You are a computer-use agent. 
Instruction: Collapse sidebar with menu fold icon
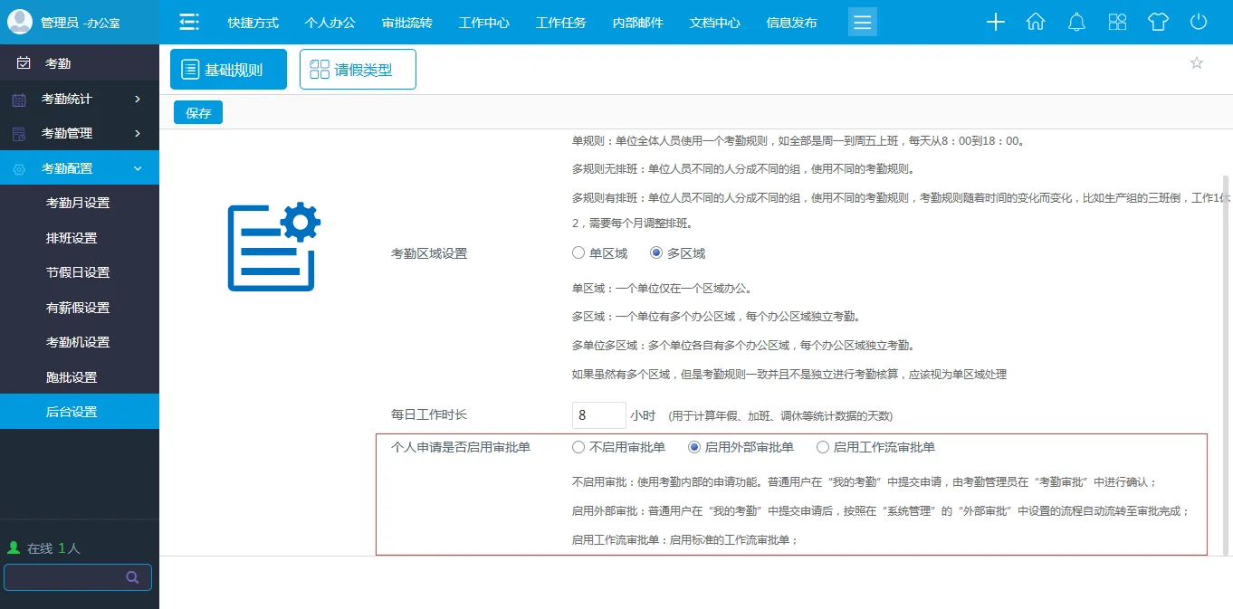(x=188, y=23)
